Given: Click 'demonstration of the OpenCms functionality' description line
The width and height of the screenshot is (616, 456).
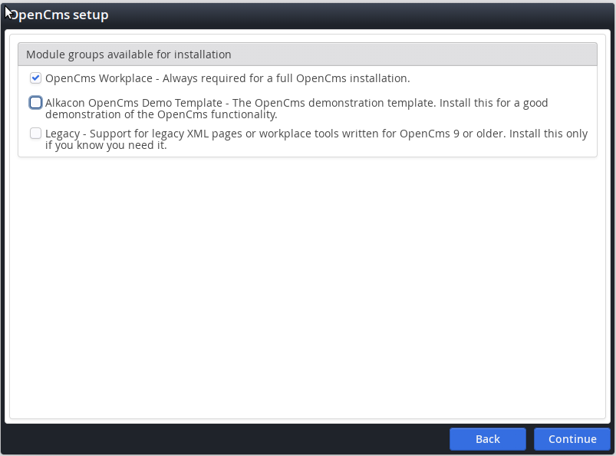Looking at the screenshot, I should [161, 114].
